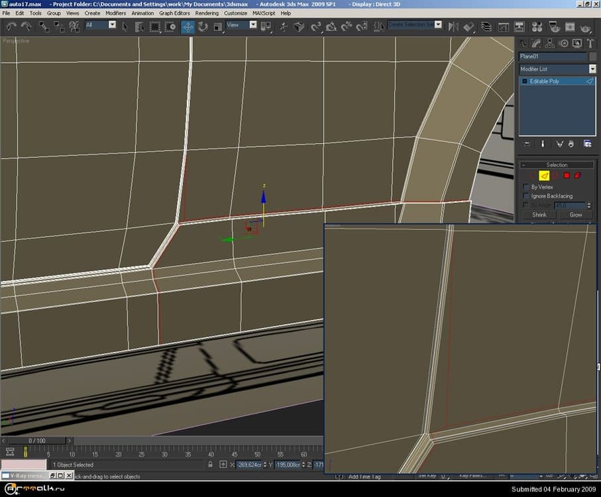The width and height of the screenshot is (601, 497).
Task: Toggle the Editable Poly modifier on/off
Action: click(x=525, y=81)
